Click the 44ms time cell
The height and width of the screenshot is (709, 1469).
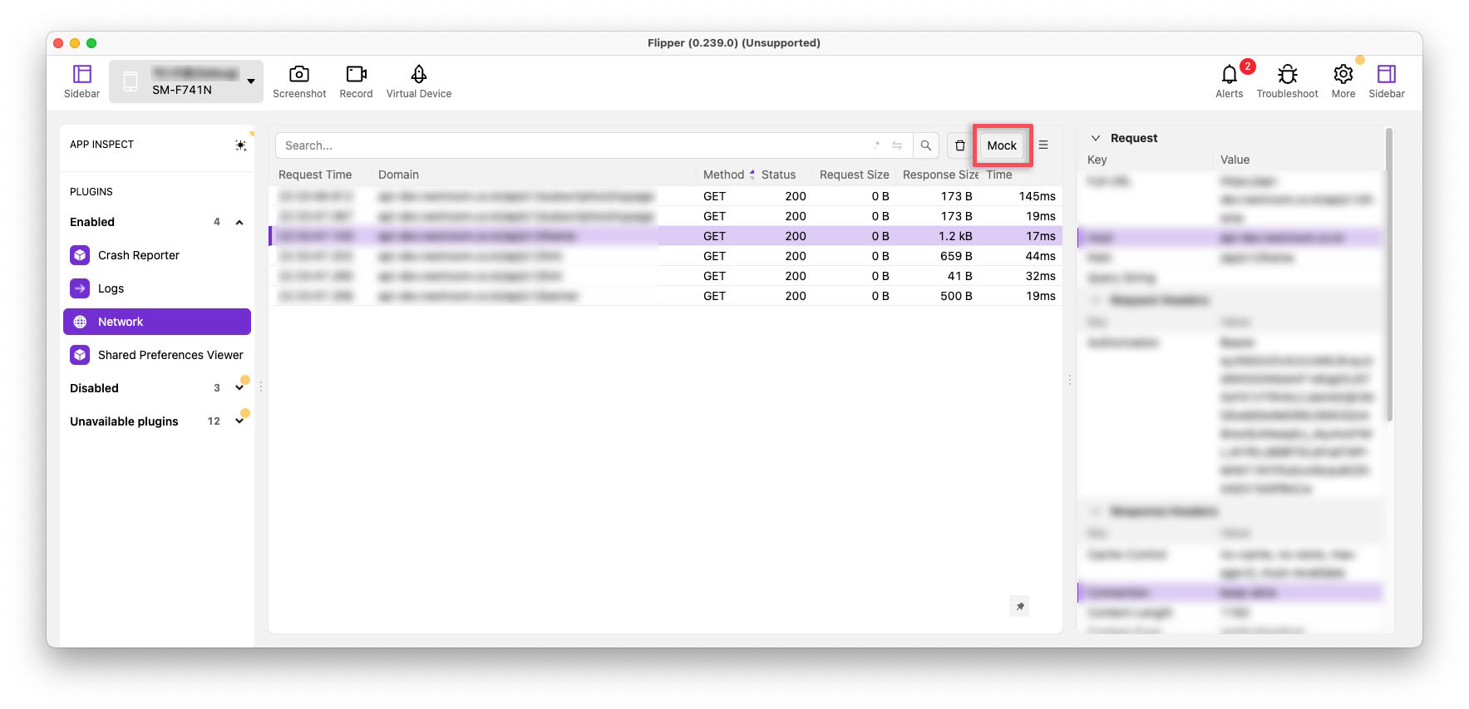click(1040, 256)
